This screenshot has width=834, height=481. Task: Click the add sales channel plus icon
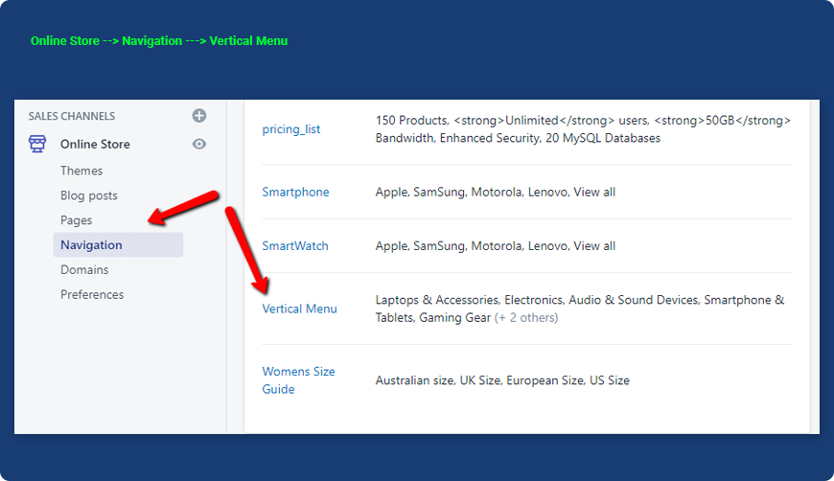199,116
